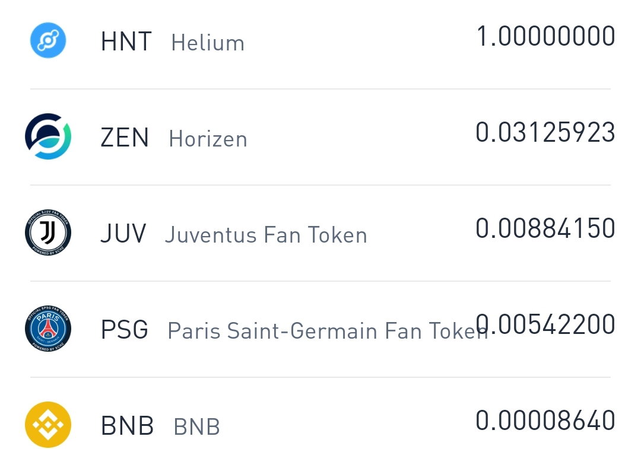Tap the Helium HNT coin icon
Screen dimensions: 641x449
(x=48, y=40)
